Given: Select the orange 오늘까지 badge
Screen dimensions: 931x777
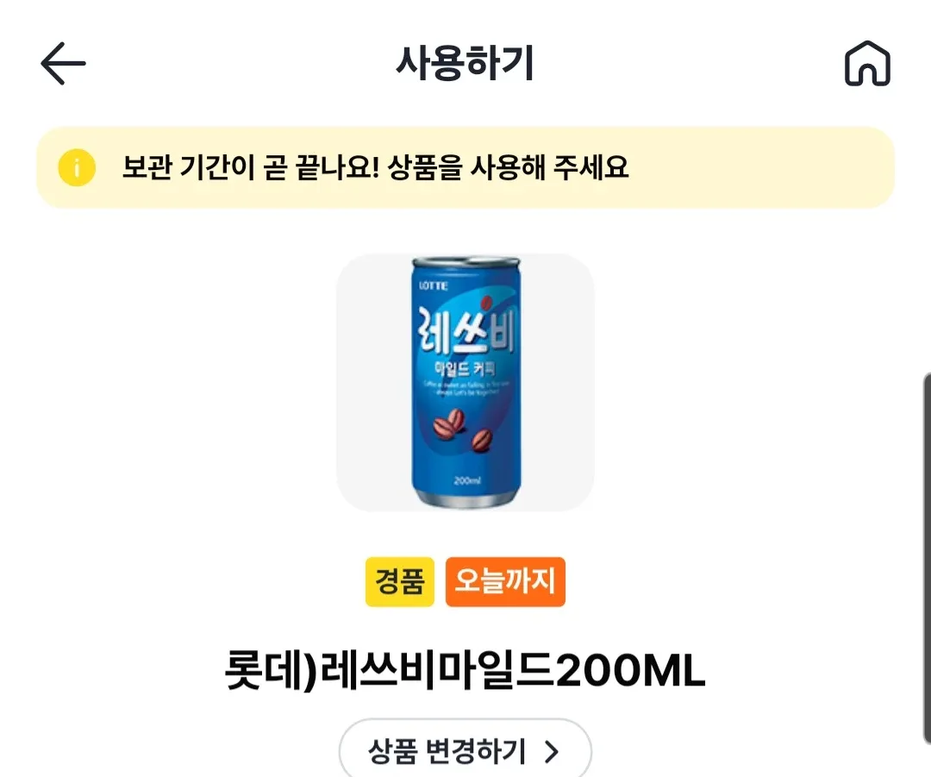Looking at the screenshot, I should point(505,581).
